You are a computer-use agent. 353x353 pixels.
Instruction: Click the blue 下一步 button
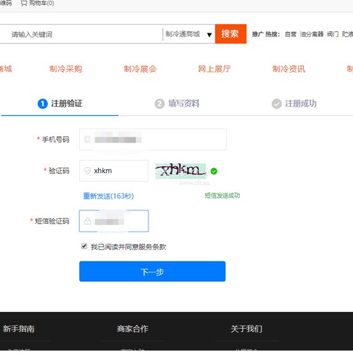pos(152,271)
